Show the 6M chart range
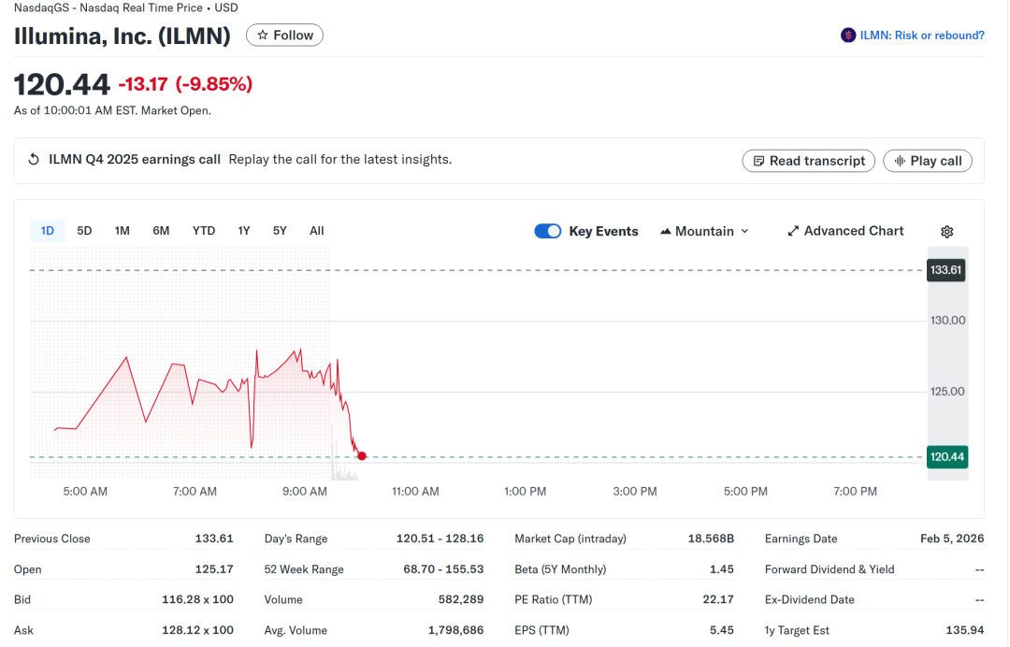 [161, 231]
